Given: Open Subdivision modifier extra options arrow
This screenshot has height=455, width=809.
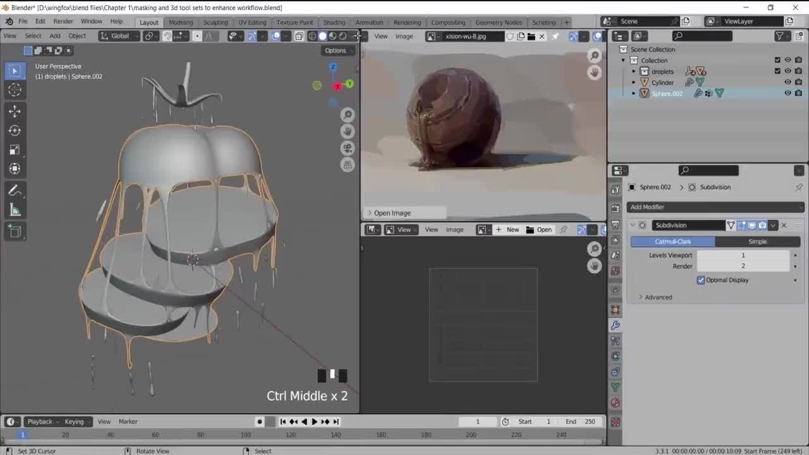Looking at the screenshot, I should [773, 225].
